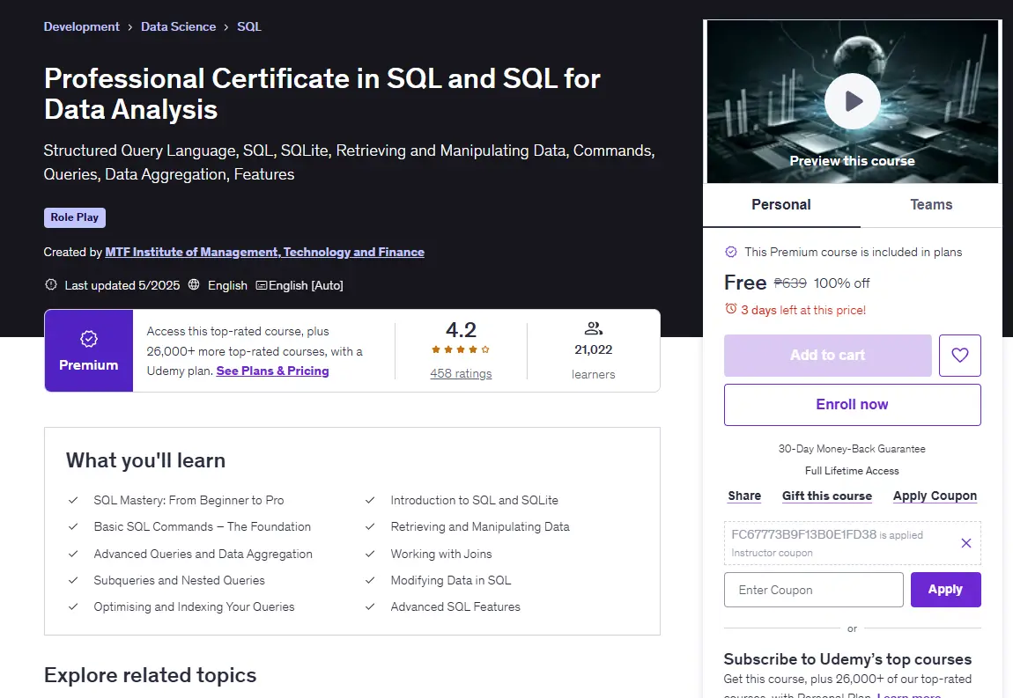Screen dimensions: 1013x698
Task: Switch to the Teams tab
Action: pos(931,205)
